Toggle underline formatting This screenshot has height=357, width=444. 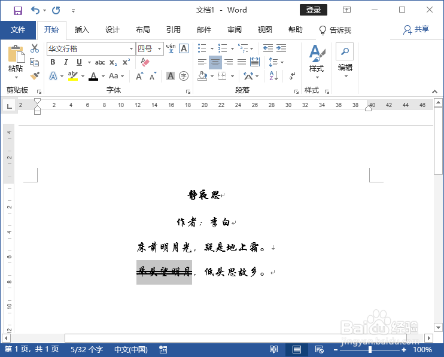point(79,62)
